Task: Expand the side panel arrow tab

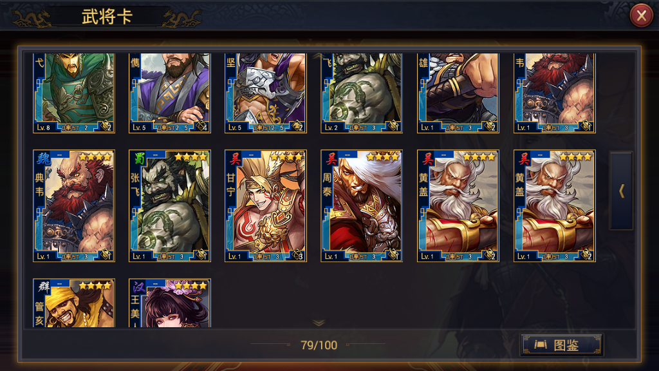Action: 621,191
